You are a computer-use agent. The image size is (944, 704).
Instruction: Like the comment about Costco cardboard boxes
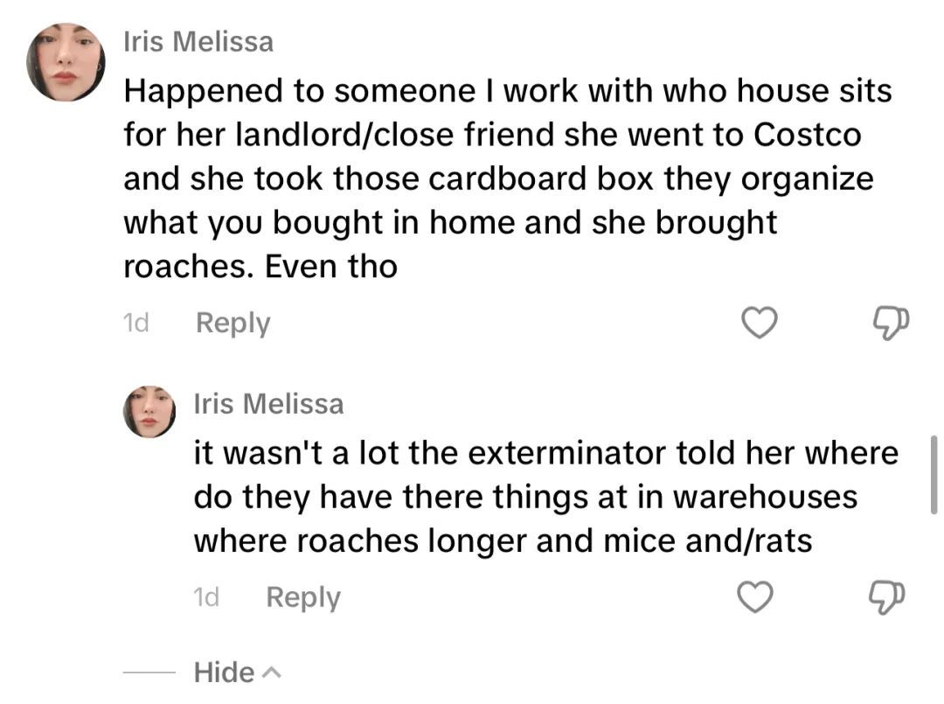click(759, 323)
